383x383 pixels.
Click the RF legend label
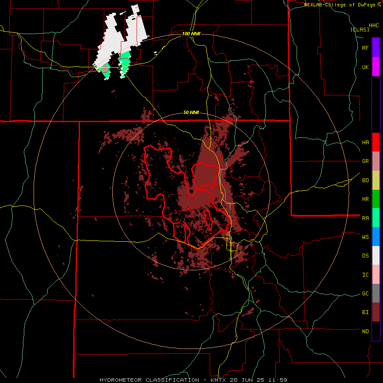(x=365, y=48)
